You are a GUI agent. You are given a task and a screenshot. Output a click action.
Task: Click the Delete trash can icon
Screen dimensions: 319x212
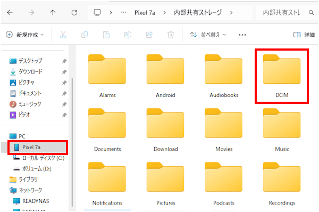coord(171,35)
